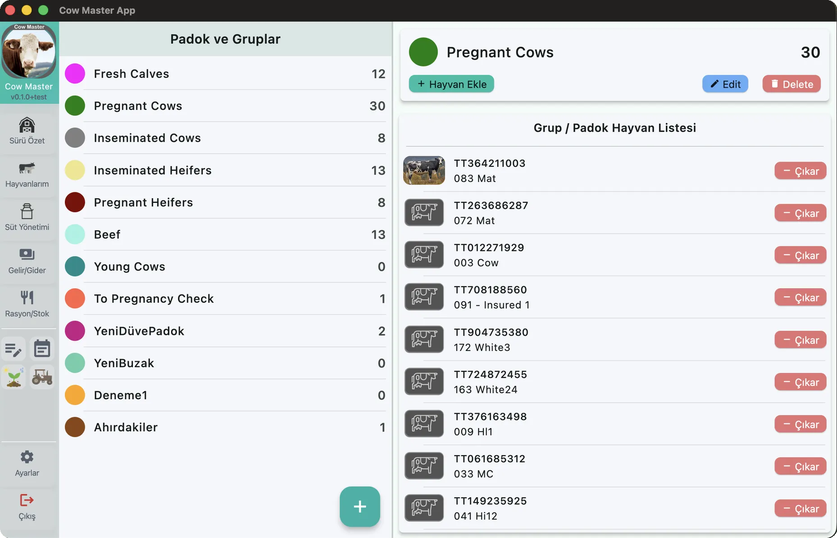Viewport: 837px width, 538px height.
Task: Select Çıkış to log out
Action: (27, 506)
